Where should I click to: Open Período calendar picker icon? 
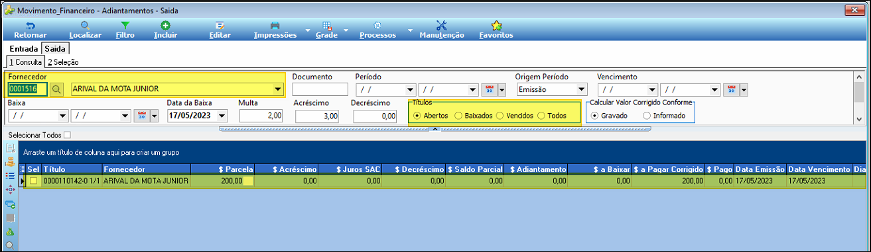click(489, 90)
